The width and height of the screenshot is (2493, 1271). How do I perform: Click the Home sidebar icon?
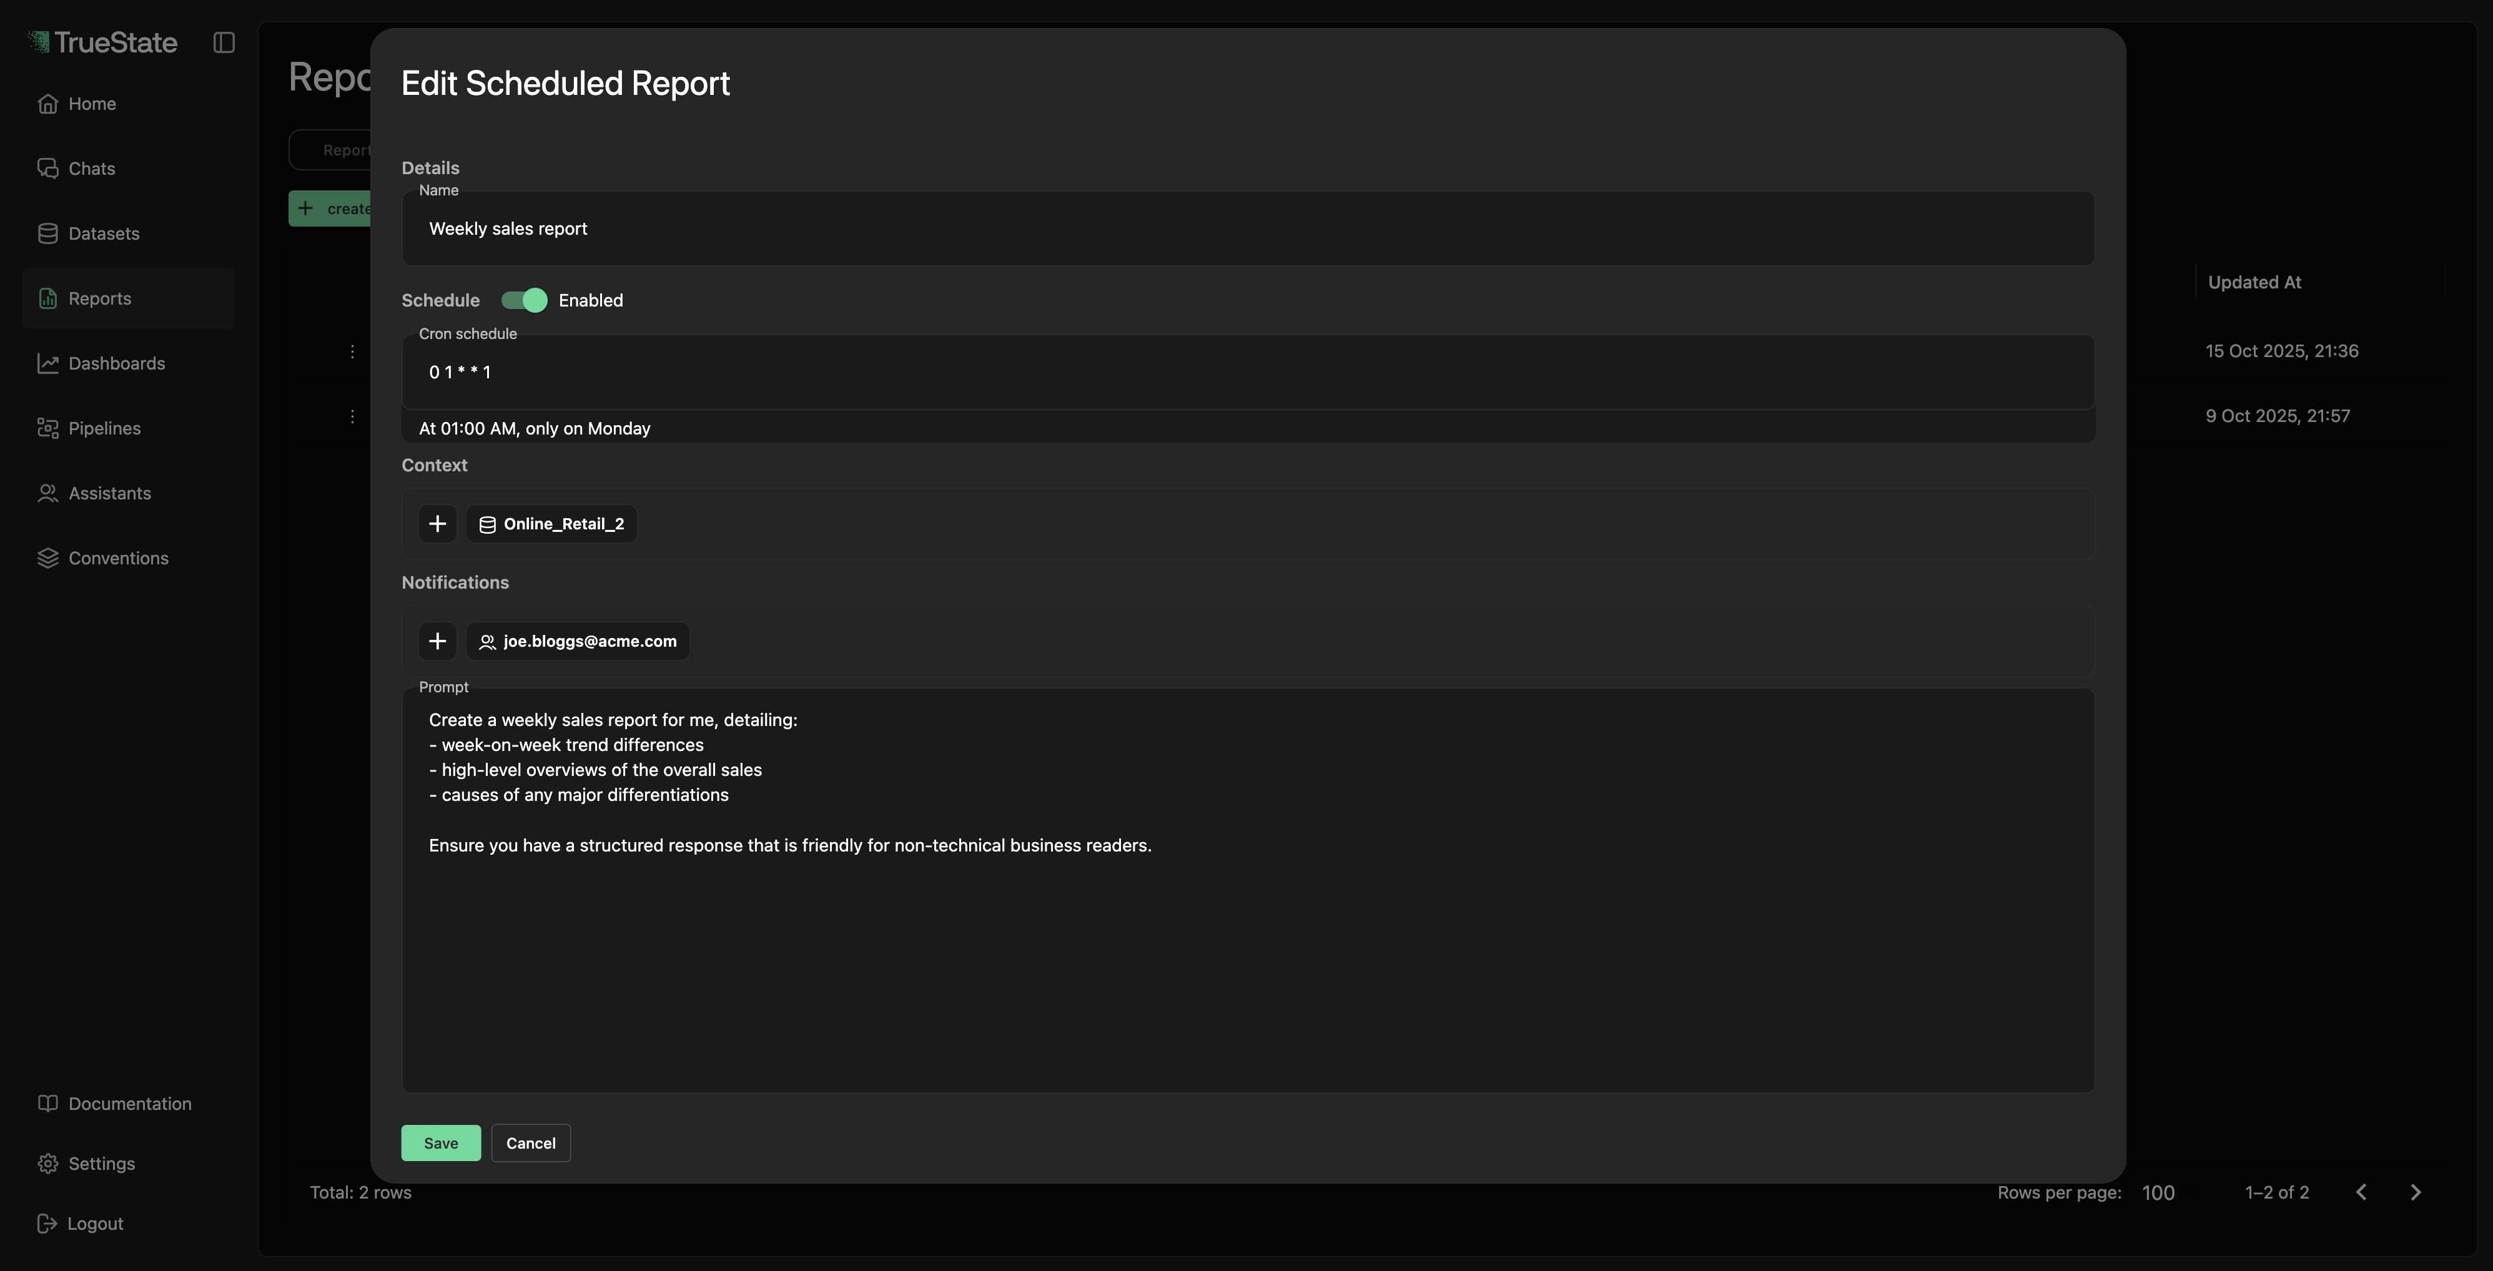[x=47, y=104]
